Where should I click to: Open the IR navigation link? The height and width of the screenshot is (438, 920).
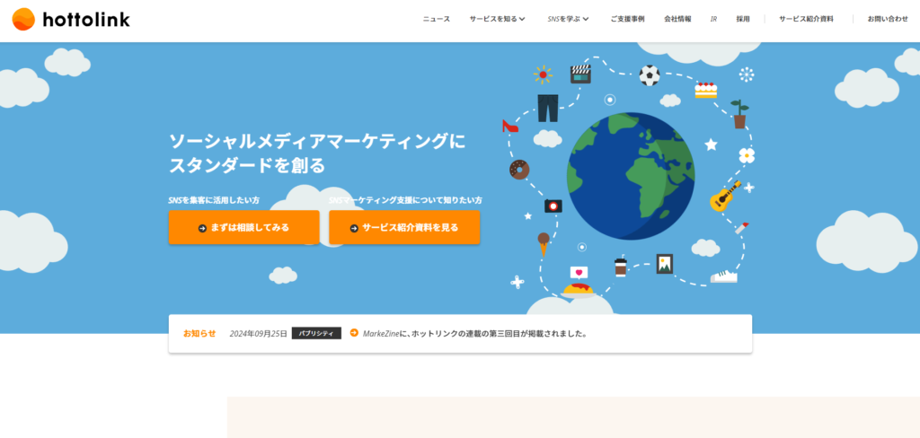[713, 19]
